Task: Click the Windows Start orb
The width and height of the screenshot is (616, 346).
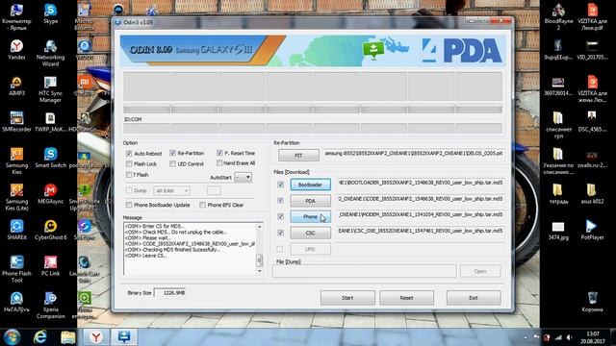Action: 12,337
